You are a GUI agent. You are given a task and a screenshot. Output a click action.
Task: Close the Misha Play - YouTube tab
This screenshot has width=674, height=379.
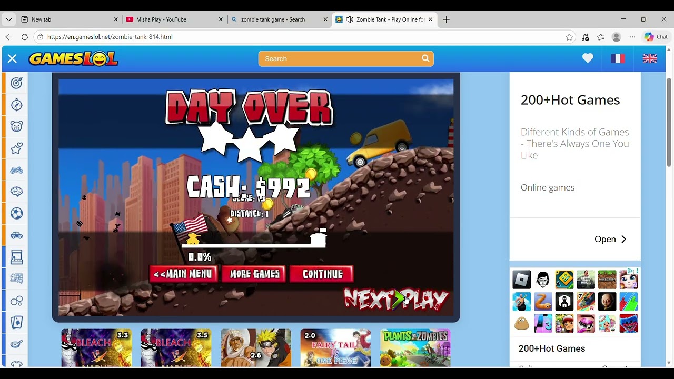click(221, 19)
